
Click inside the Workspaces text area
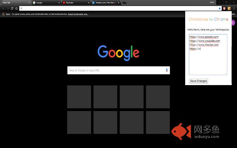[x=208, y=54]
